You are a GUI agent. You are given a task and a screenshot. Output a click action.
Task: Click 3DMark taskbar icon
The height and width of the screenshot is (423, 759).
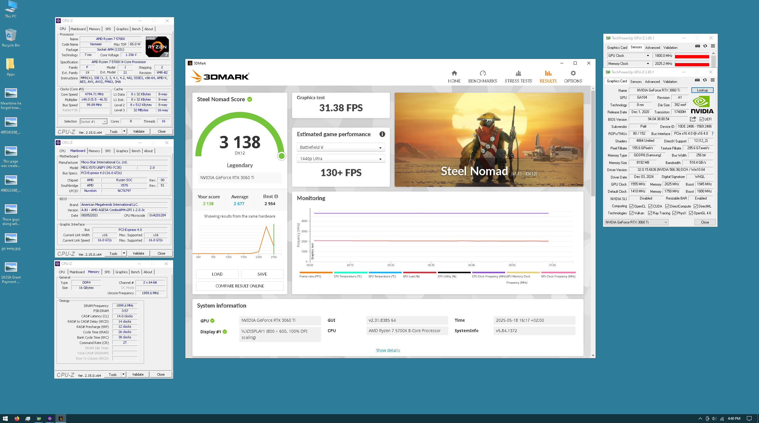coord(60,418)
